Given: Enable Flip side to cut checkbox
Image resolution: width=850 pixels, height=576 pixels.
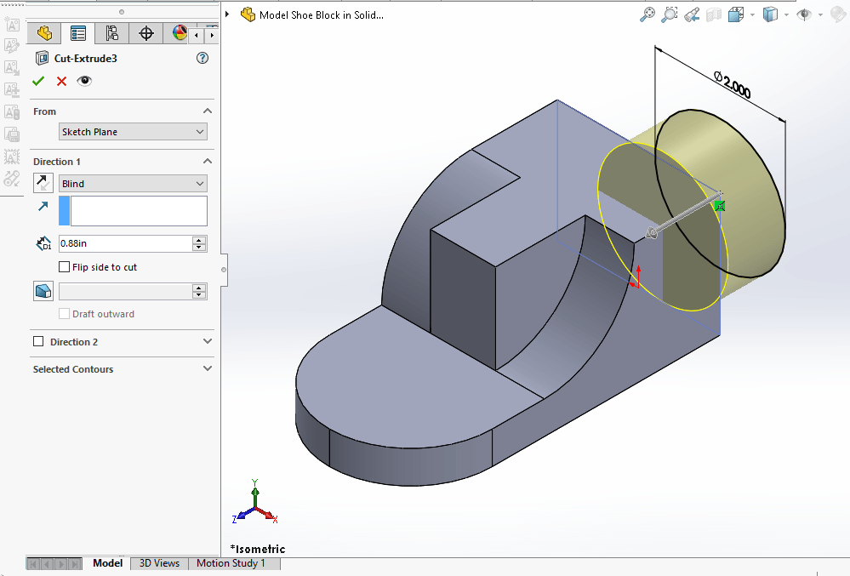Looking at the screenshot, I should pyautogui.click(x=65, y=267).
